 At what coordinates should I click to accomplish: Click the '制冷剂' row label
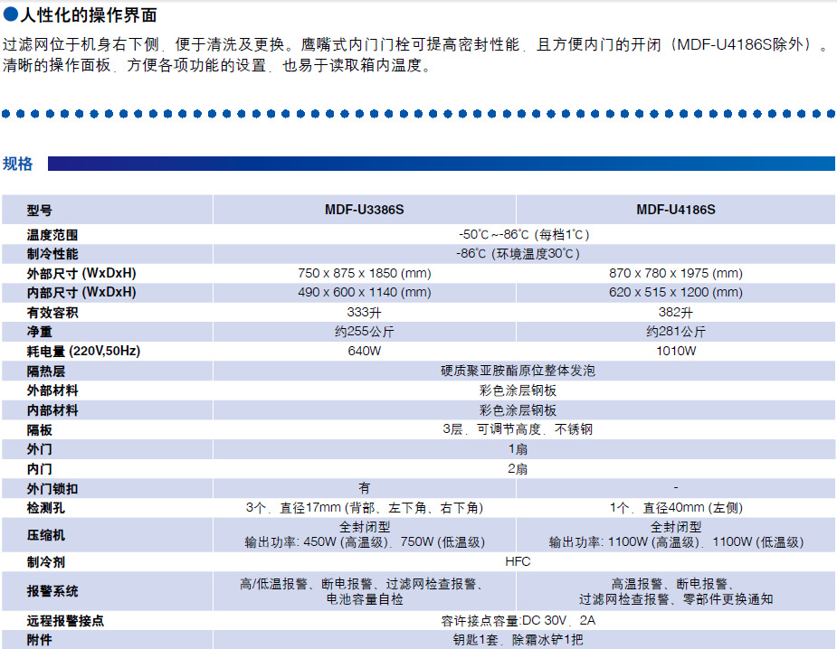tap(46, 561)
